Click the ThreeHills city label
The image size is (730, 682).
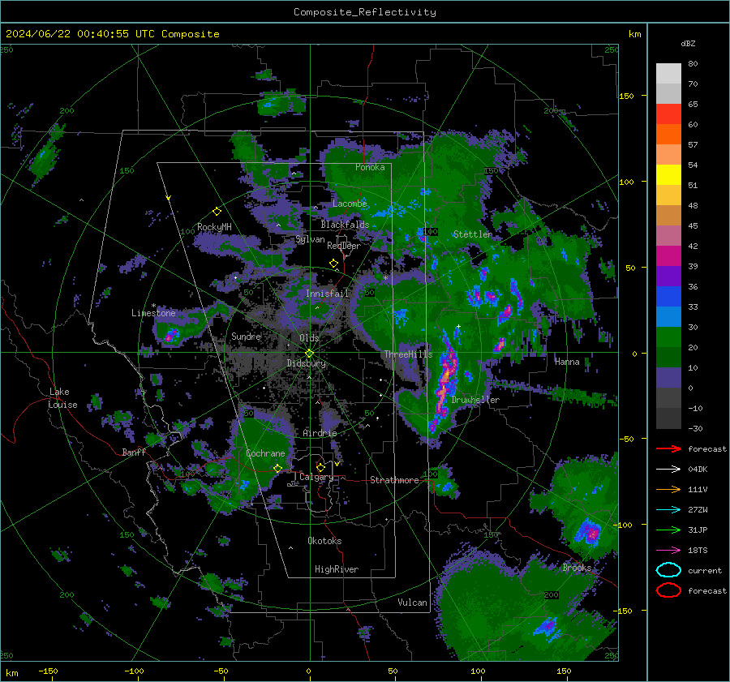click(x=408, y=354)
